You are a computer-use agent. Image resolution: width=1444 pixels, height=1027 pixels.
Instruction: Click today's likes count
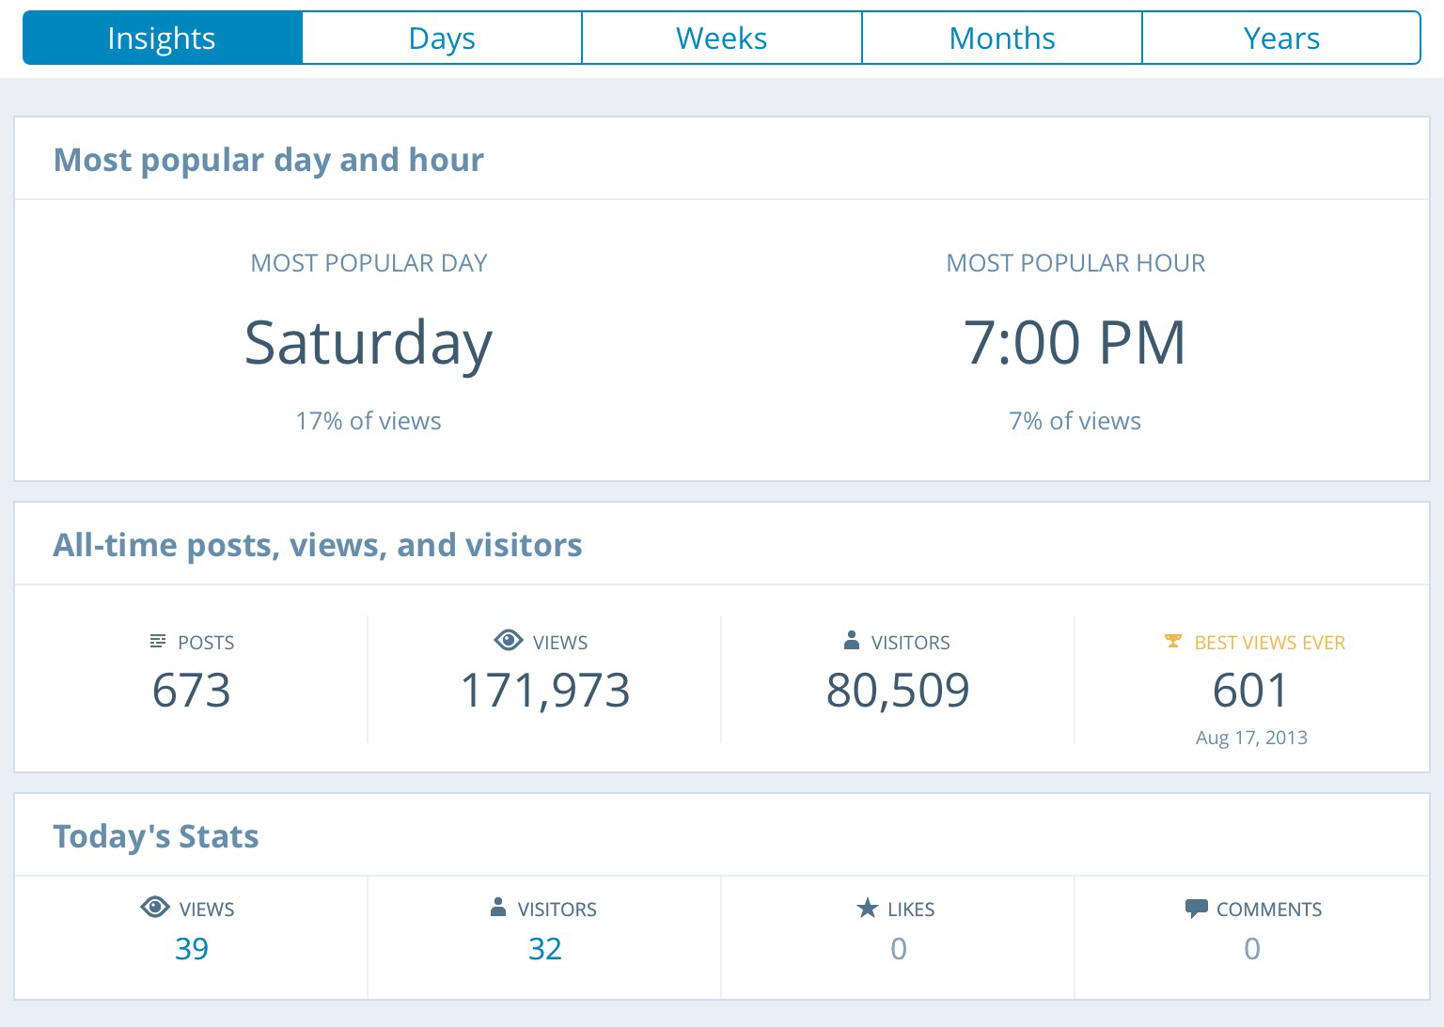(x=899, y=949)
